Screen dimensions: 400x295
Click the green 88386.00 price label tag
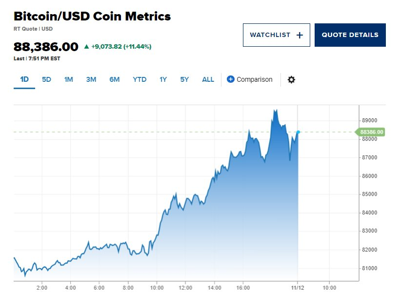370,132
